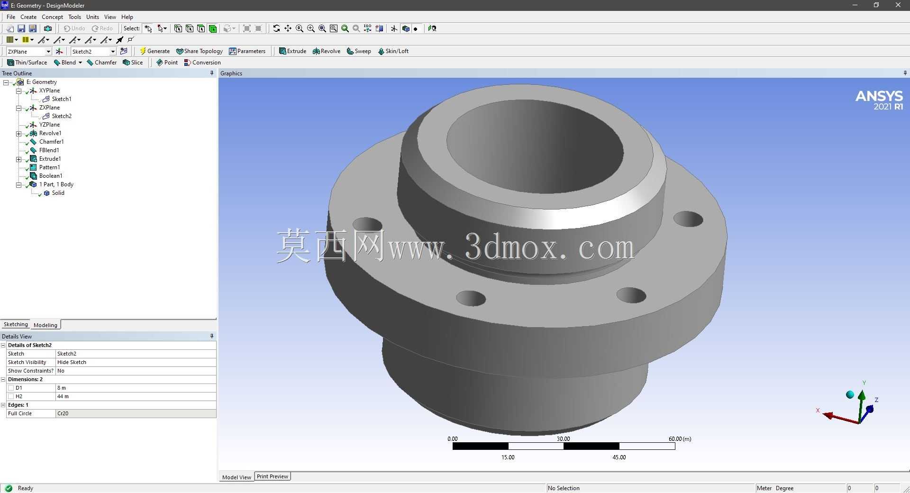Pin the Details View panel
Screen dimensions: 910x493
(x=212, y=336)
